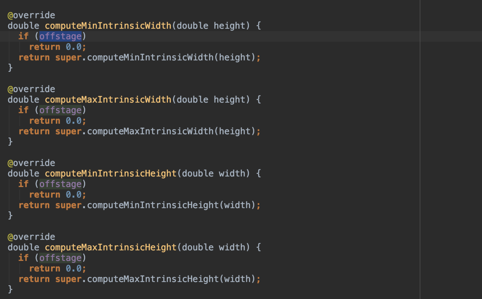This screenshot has width=482, height=299.
Task: Click the computeMaxIntrinsicWidth method declaration name
Action: [x=108, y=99]
